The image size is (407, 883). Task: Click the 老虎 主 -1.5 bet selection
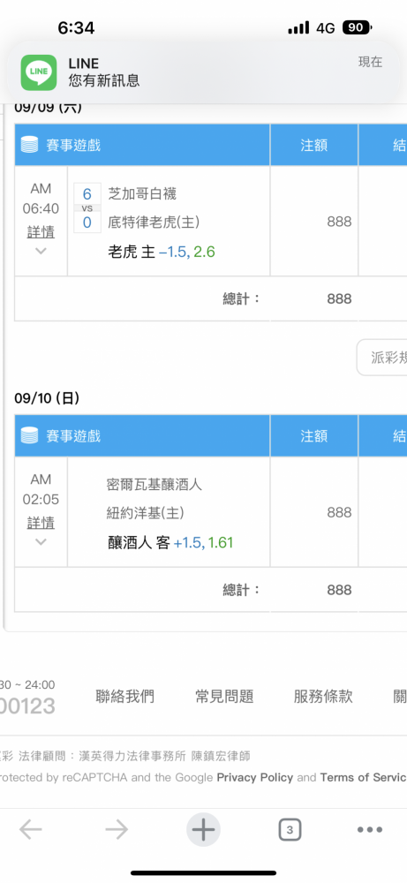(161, 252)
